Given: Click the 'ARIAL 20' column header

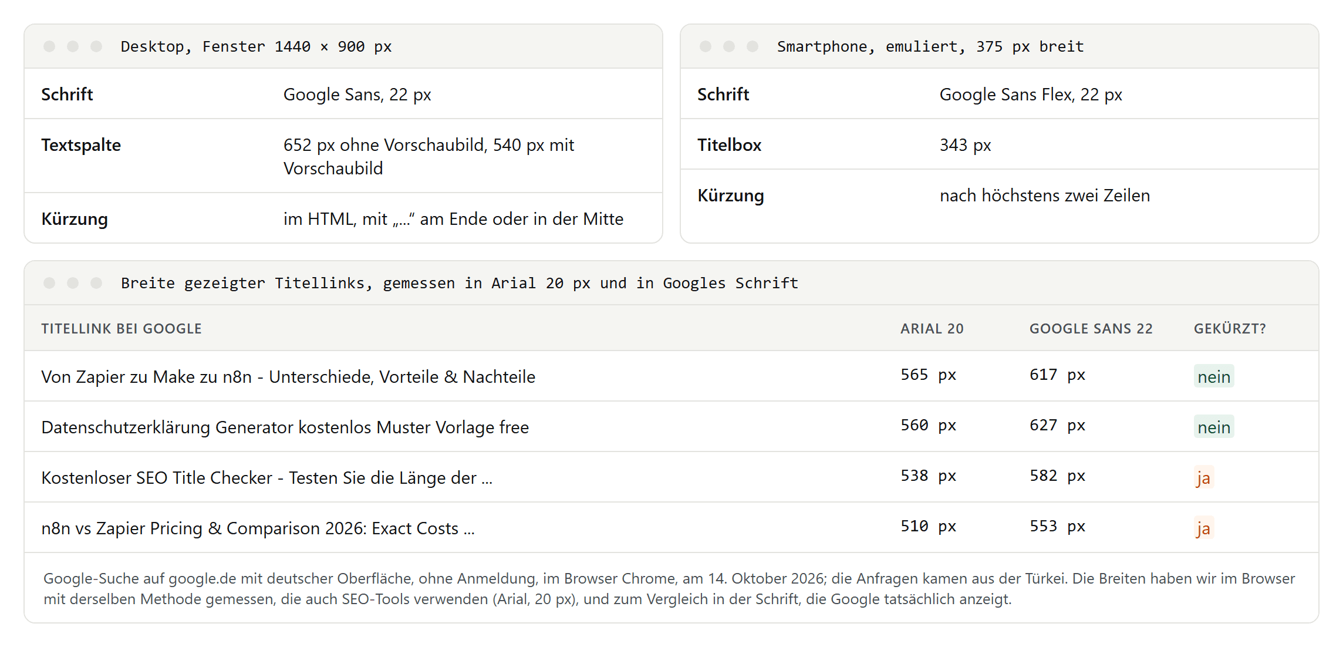Looking at the screenshot, I should [932, 329].
